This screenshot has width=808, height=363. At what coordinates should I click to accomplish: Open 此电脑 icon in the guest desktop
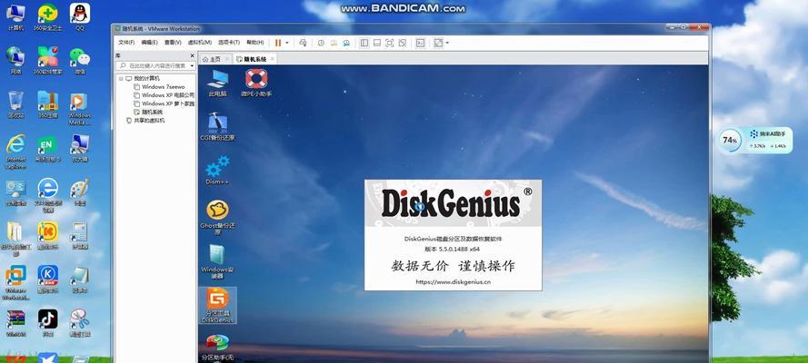click(217, 83)
